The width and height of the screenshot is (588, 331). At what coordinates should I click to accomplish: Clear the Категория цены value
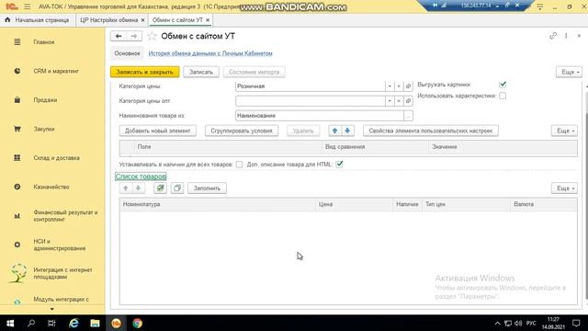399,86
